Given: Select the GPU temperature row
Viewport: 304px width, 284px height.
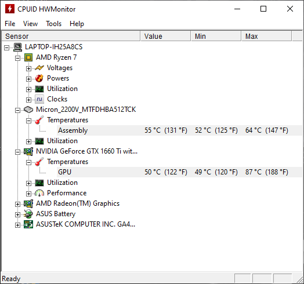Looking at the screenshot, I should tap(179, 172).
